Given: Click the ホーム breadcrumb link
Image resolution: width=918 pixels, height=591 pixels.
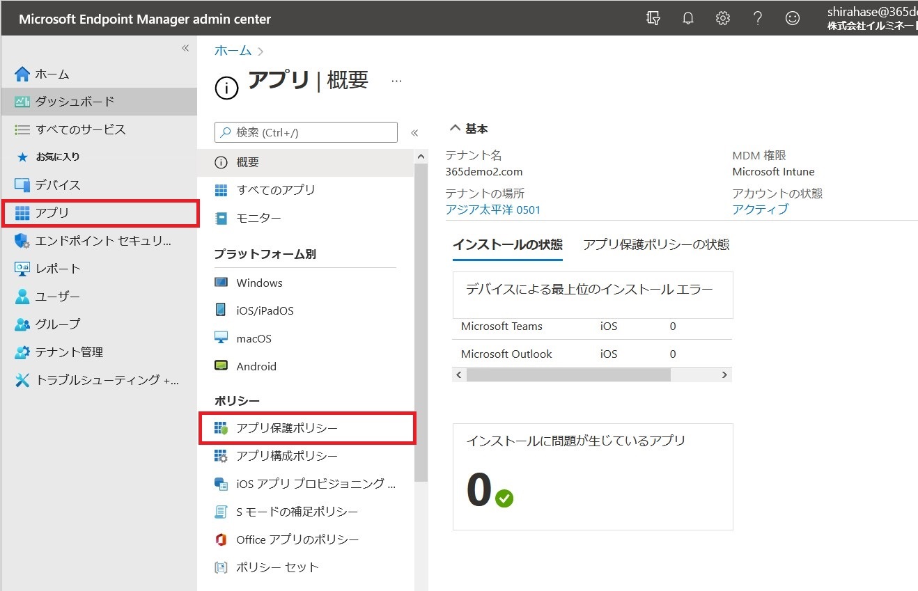Looking at the screenshot, I should click(233, 51).
